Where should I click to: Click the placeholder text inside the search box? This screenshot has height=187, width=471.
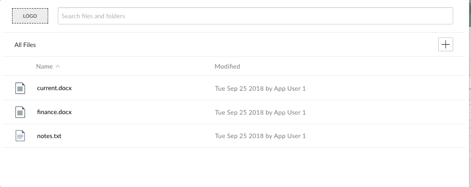[x=93, y=16]
